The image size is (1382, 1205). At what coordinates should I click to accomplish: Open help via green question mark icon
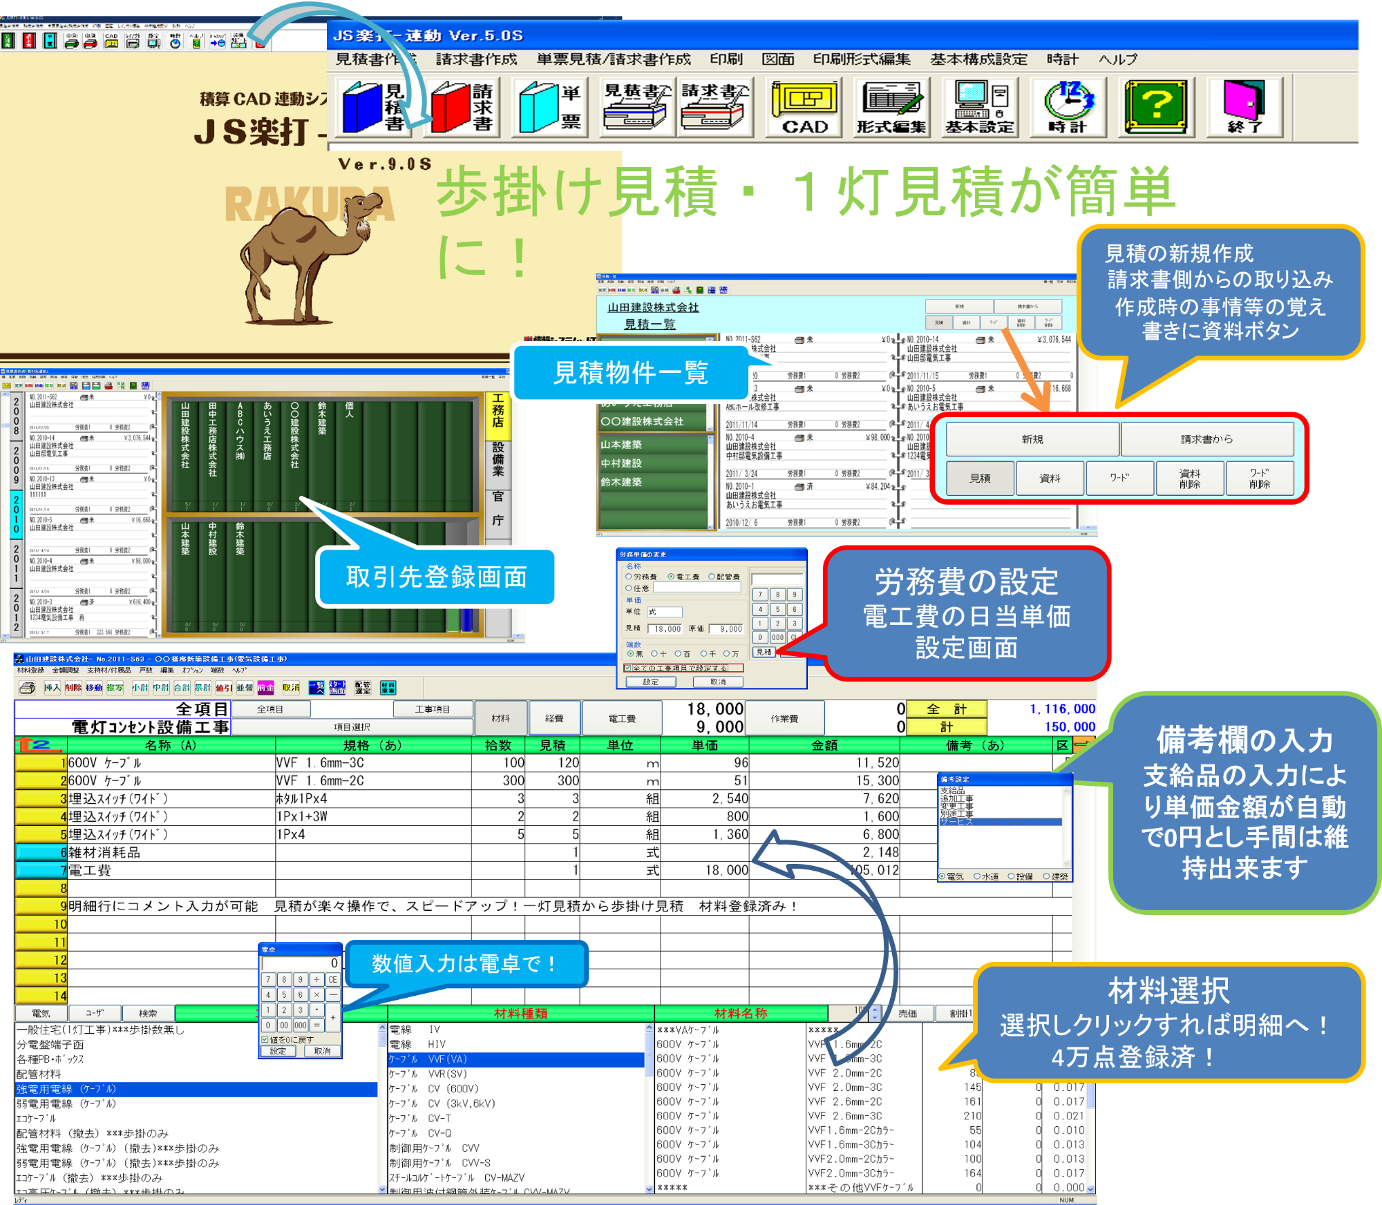point(1157,107)
